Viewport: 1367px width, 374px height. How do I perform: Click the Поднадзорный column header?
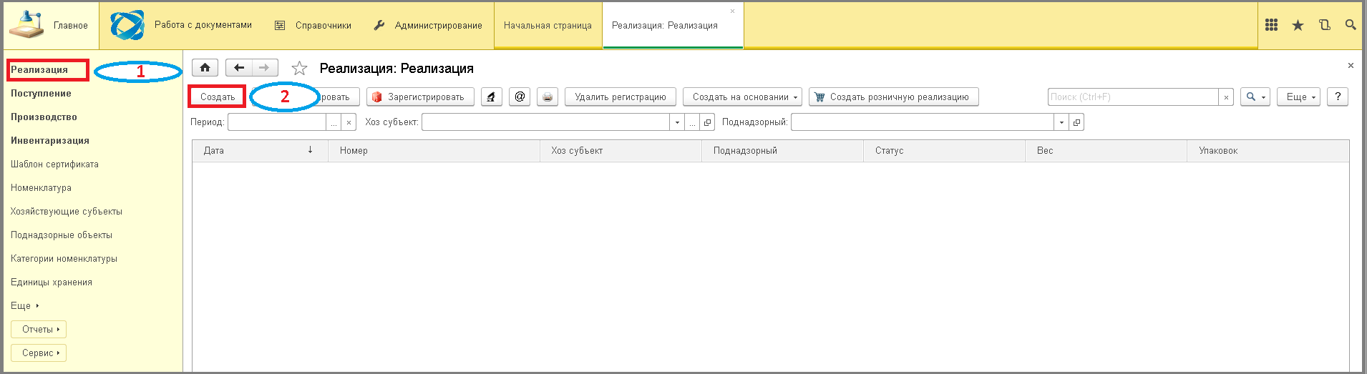click(782, 151)
